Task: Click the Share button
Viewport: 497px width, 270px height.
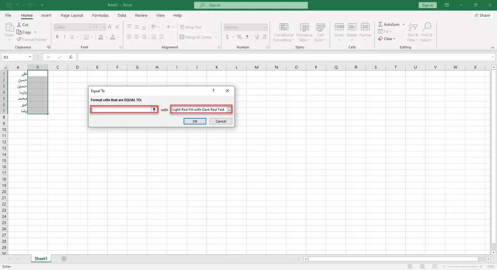Action: (482, 16)
